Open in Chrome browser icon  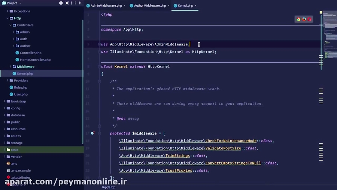298,20
